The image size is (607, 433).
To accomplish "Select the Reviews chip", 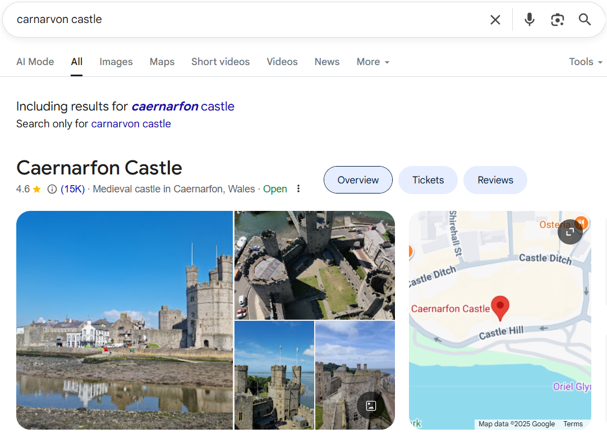I will (495, 180).
